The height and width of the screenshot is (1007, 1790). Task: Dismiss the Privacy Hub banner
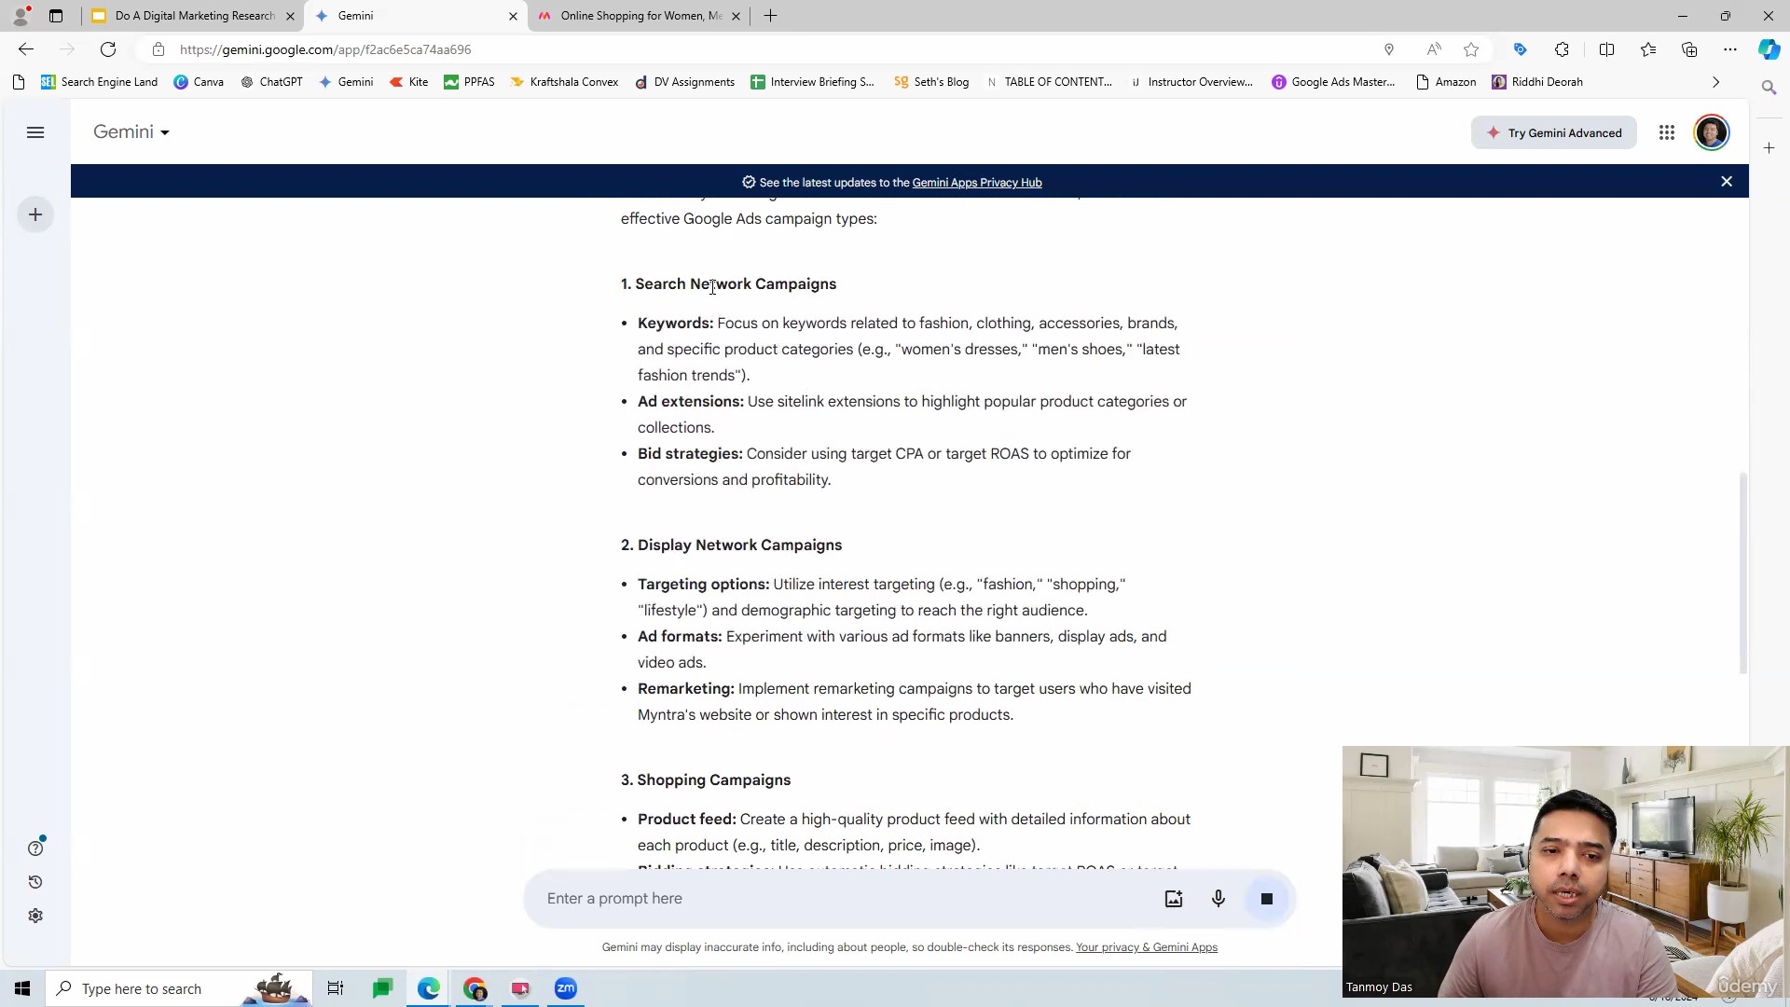[1727, 182]
